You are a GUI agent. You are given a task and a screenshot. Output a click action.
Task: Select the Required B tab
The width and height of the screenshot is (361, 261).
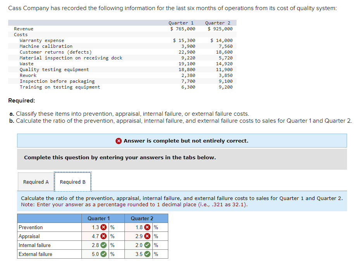pos(73,182)
